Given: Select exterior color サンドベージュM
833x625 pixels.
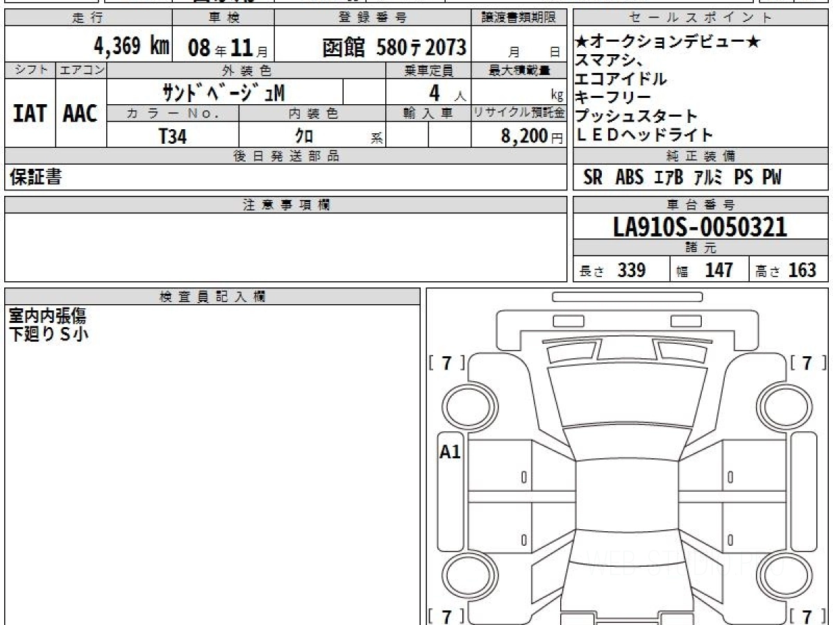Looking at the screenshot, I should click(x=224, y=92).
